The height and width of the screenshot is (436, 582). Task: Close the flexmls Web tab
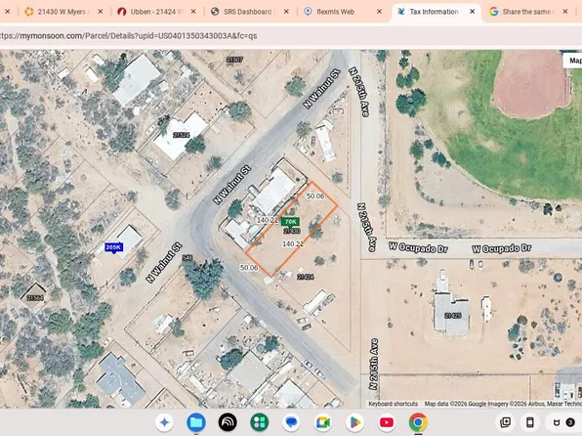(x=379, y=12)
